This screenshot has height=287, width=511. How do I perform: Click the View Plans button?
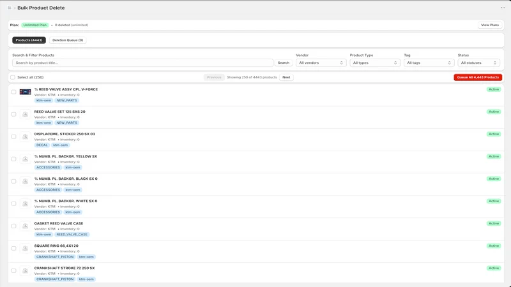point(490,25)
